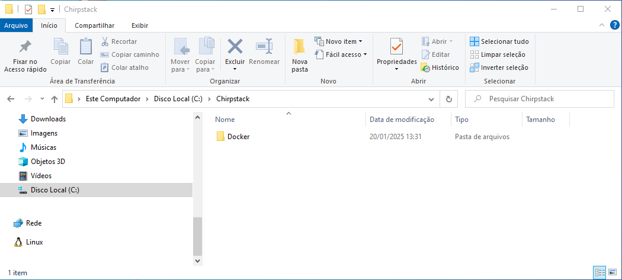The width and height of the screenshot is (622, 280).
Task: Click the Propriedades icon
Action: [397, 47]
